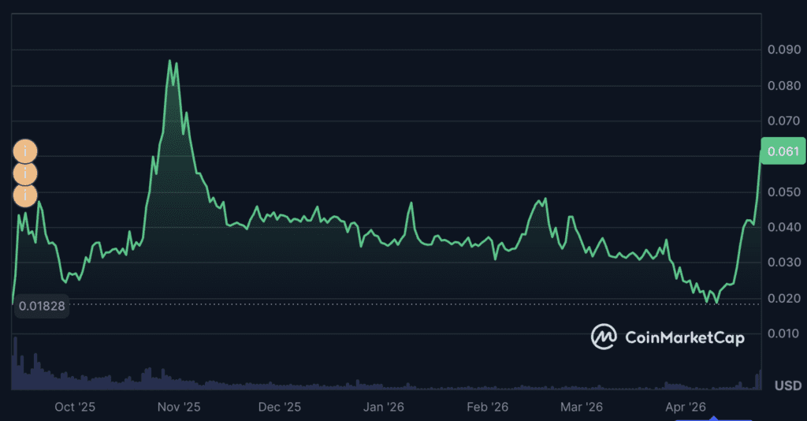Click the green 0.061 current price tag

[x=783, y=151]
